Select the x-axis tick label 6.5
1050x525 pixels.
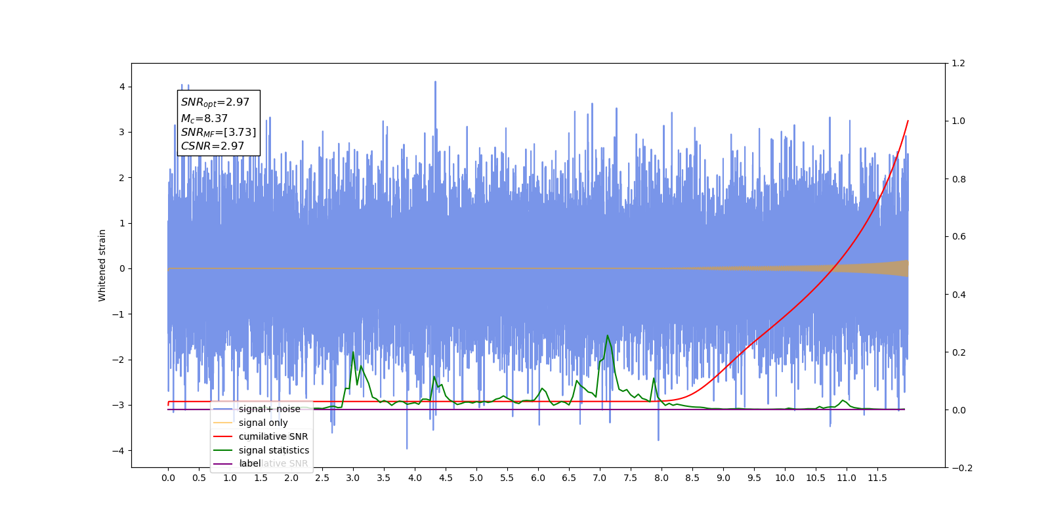[569, 478]
